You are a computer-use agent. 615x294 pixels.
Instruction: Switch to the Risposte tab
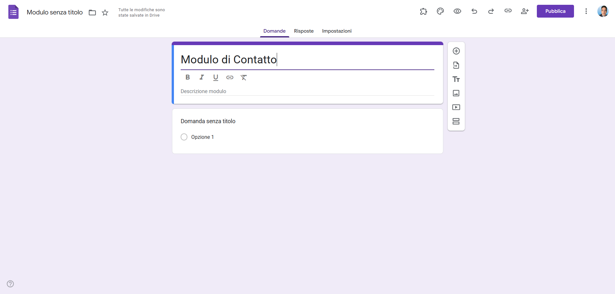(304, 31)
